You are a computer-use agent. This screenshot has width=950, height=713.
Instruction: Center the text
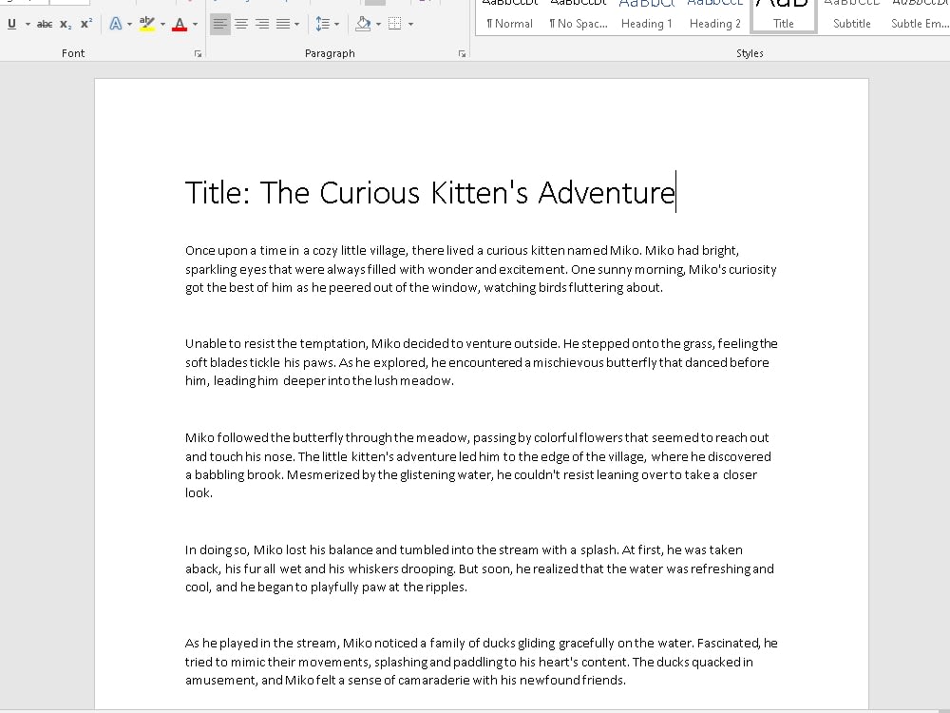coord(241,25)
